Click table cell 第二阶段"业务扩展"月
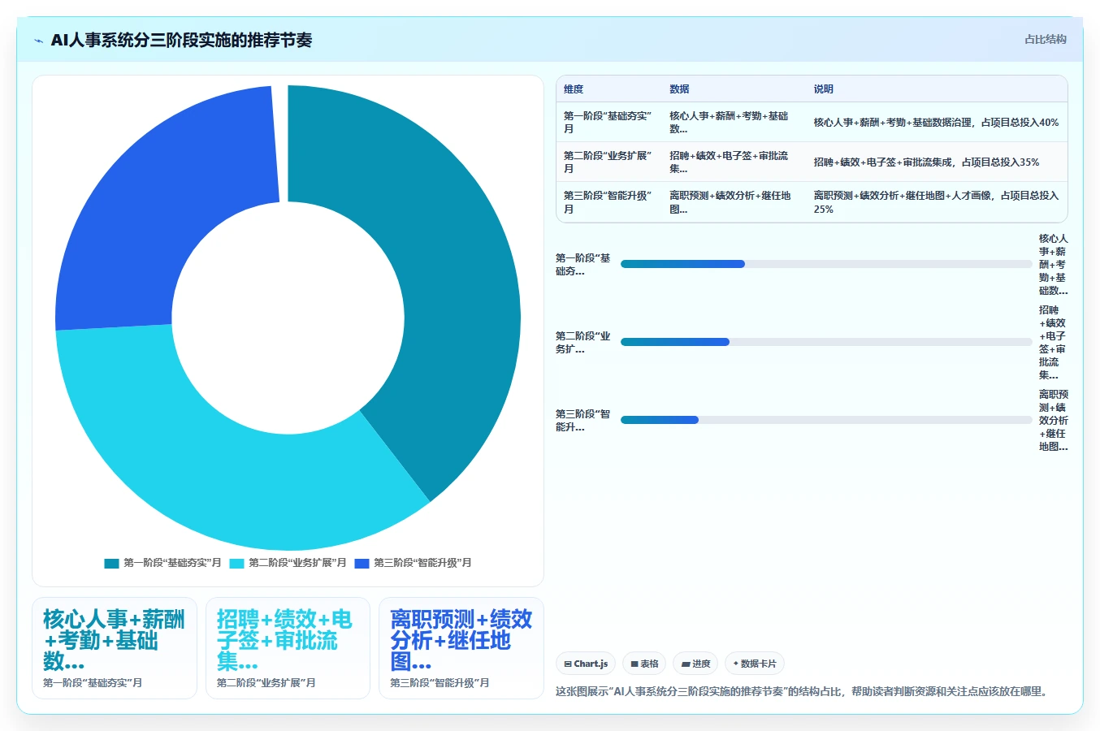 click(x=608, y=162)
